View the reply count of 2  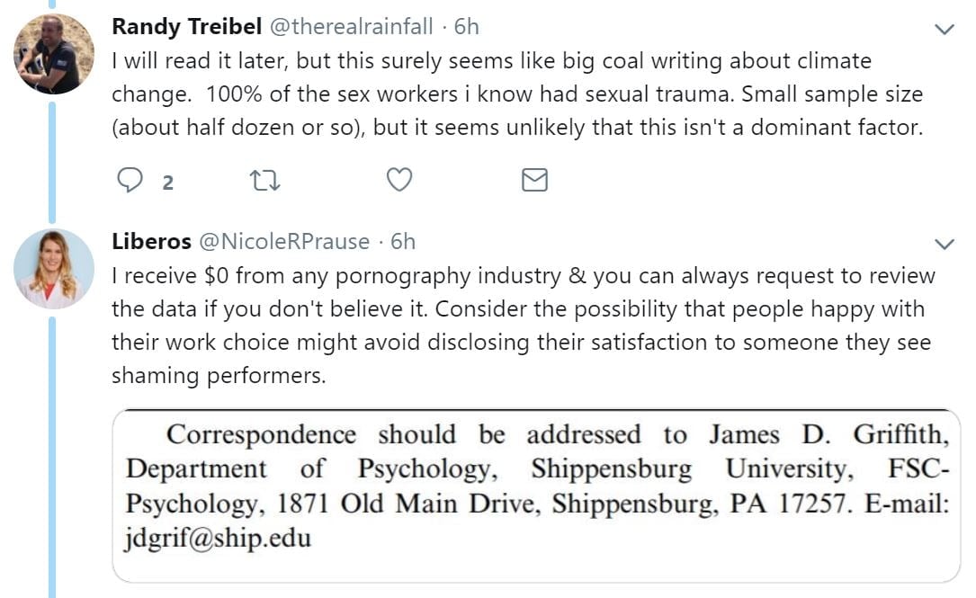click(x=167, y=183)
